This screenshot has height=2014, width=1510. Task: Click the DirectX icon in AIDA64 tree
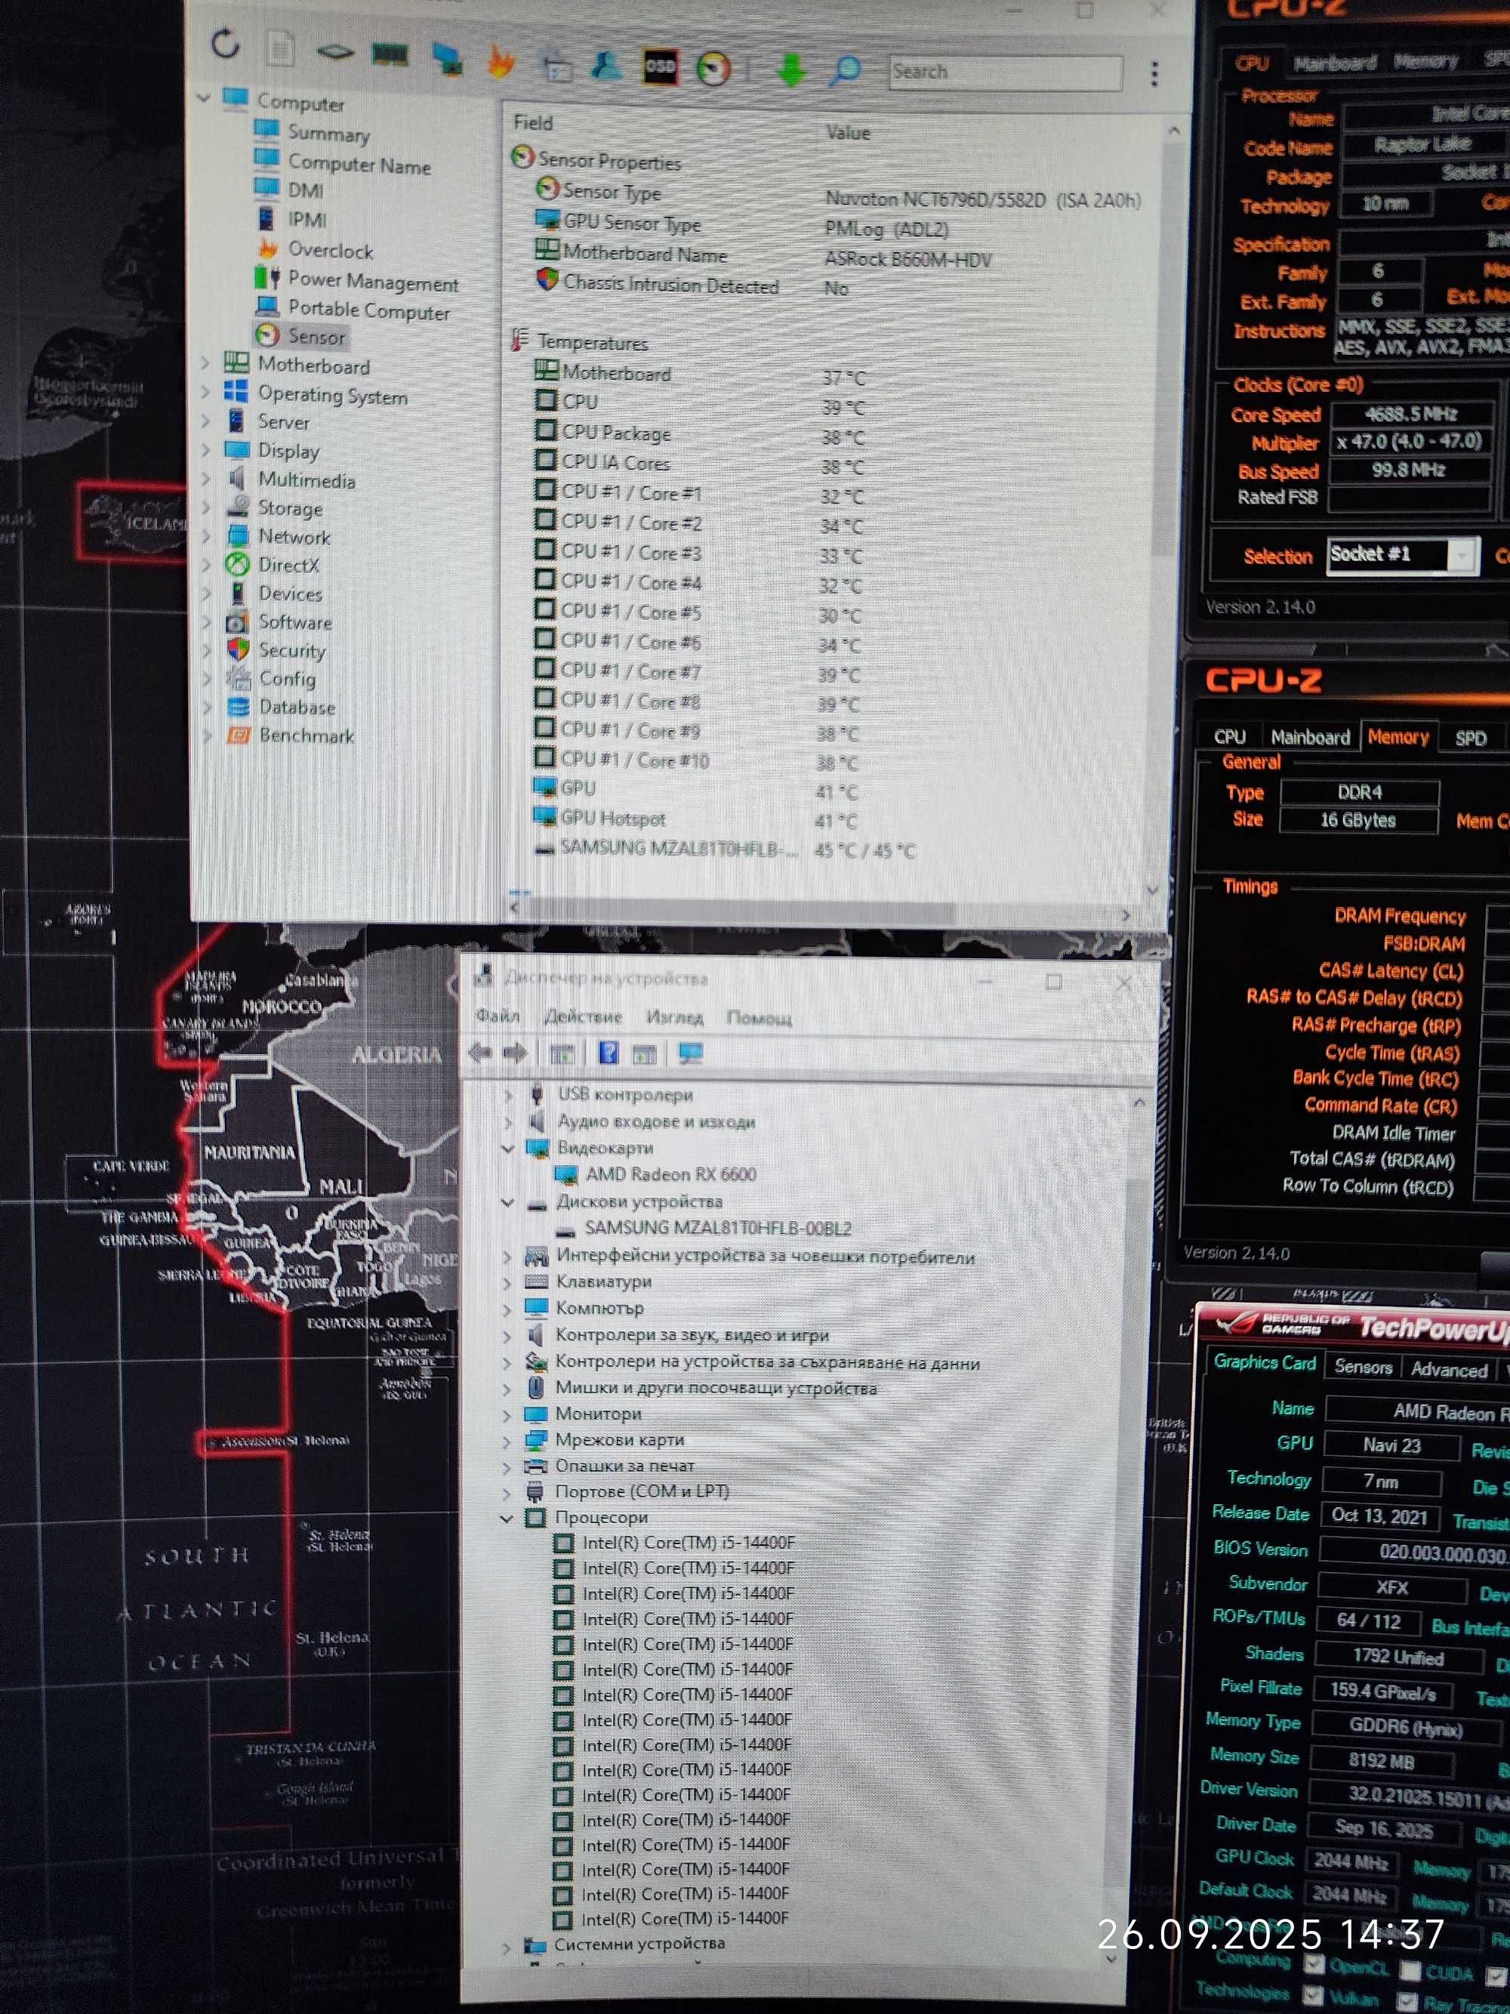tap(238, 563)
